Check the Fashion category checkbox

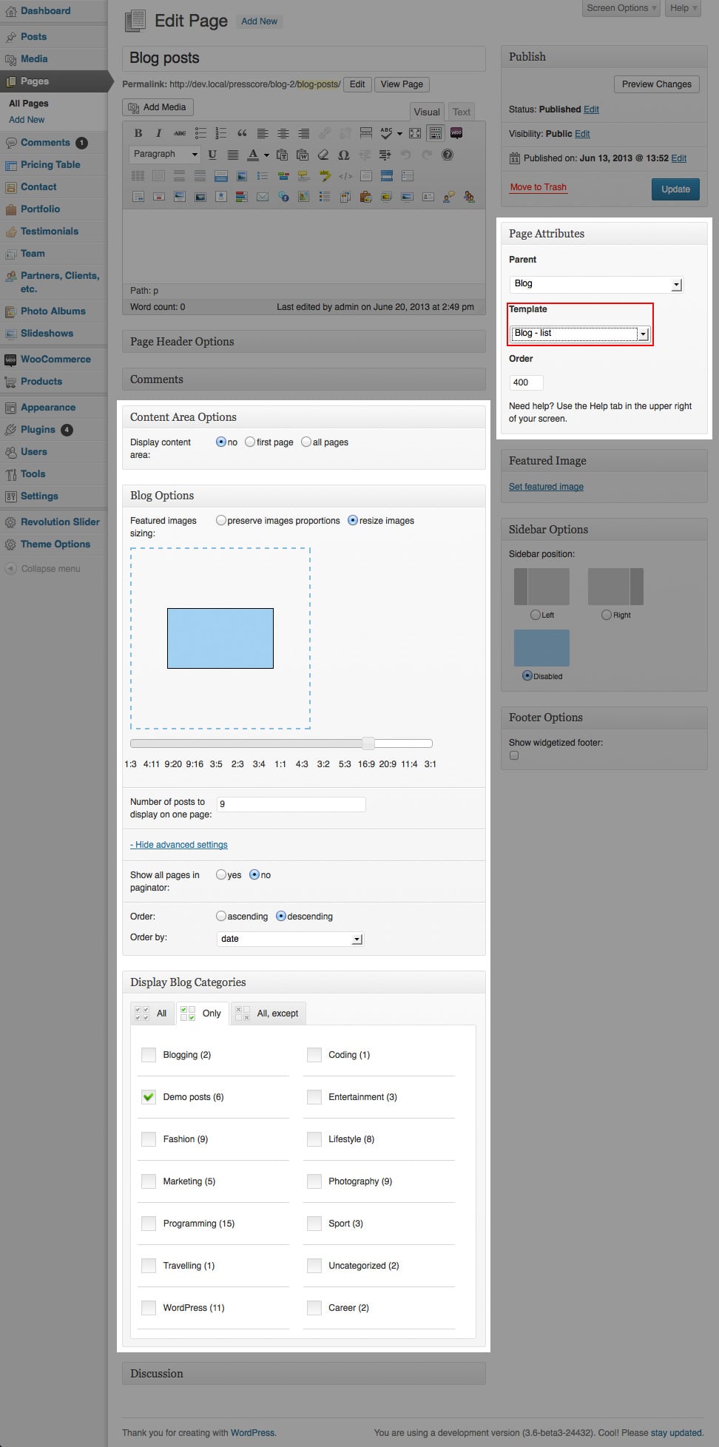coord(149,1139)
